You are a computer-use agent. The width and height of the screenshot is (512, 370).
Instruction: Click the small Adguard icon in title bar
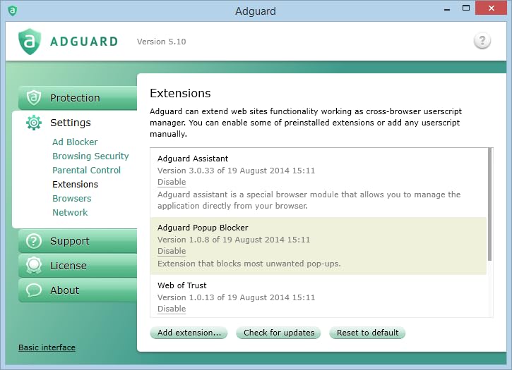click(13, 11)
